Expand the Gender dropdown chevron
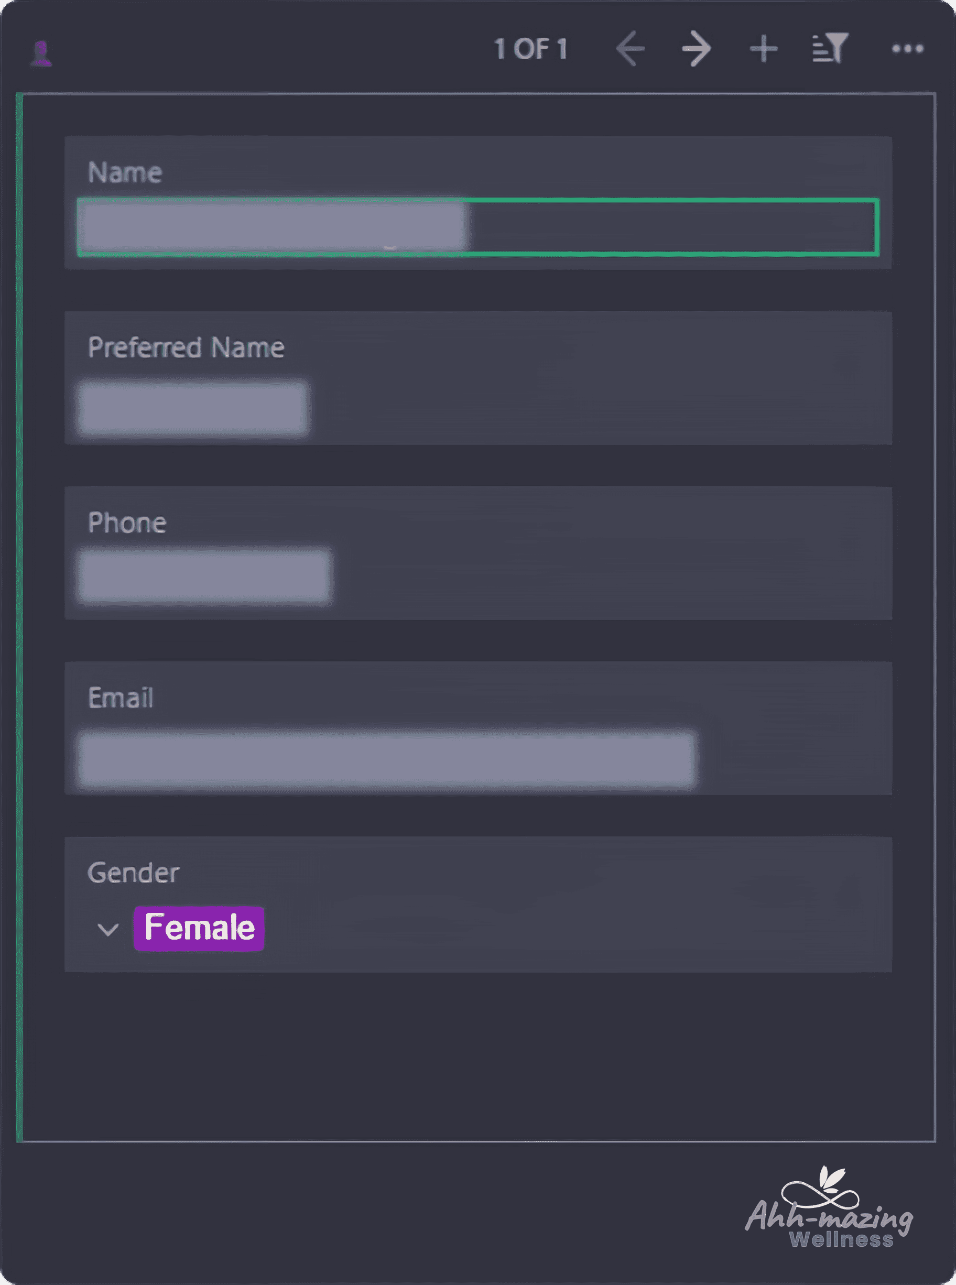The height and width of the screenshot is (1285, 956). [x=108, y=929]
